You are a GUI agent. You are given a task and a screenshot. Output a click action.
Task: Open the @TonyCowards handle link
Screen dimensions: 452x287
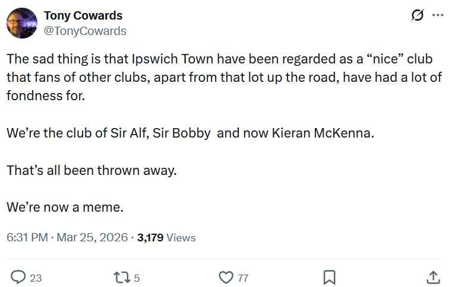point(85,31)
